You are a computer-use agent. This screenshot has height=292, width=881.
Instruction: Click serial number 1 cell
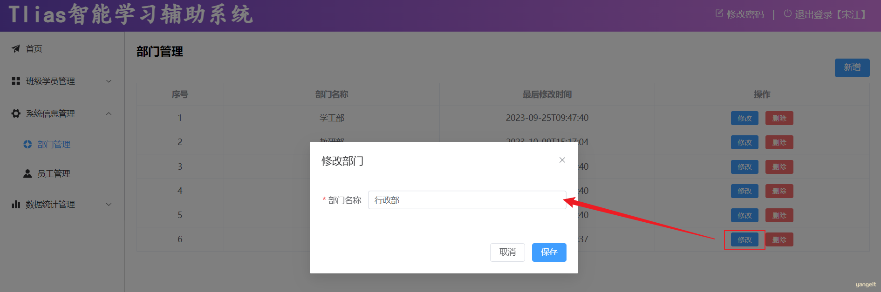pos(180,118)
